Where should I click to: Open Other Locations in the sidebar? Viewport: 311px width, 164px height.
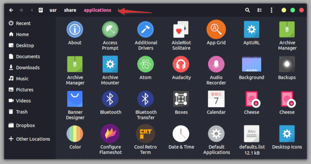click(33, 139)
